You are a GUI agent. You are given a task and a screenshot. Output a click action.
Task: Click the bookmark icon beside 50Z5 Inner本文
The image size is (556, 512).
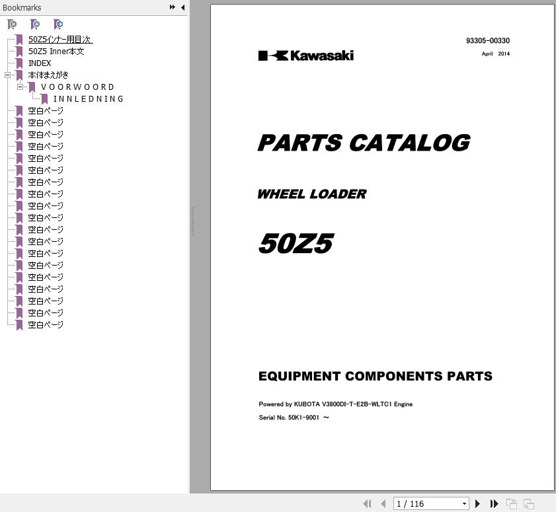[x=19, y=52]
